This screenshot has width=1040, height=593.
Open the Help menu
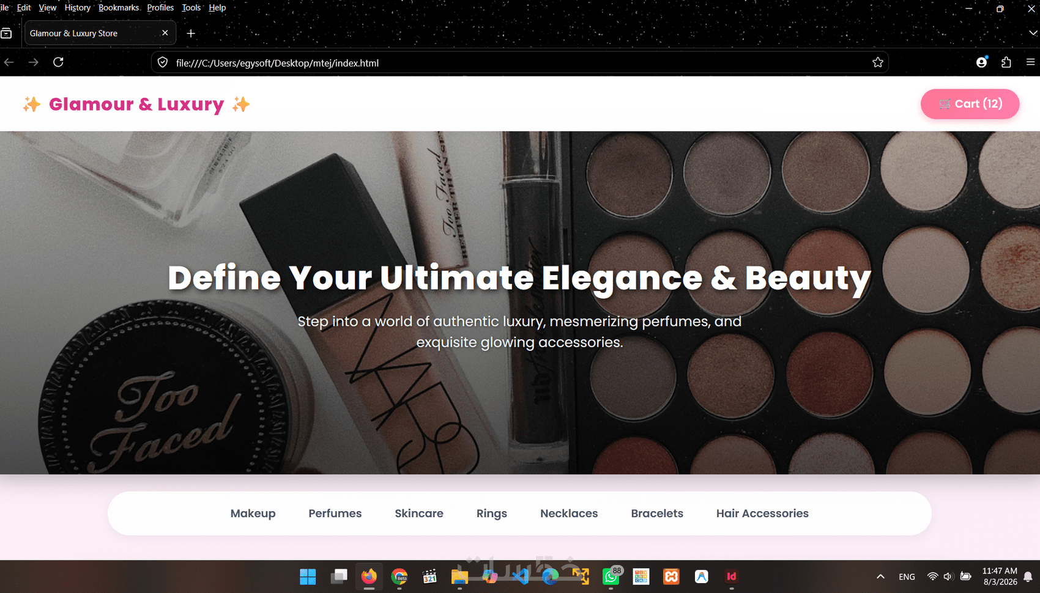pos(217,7)
